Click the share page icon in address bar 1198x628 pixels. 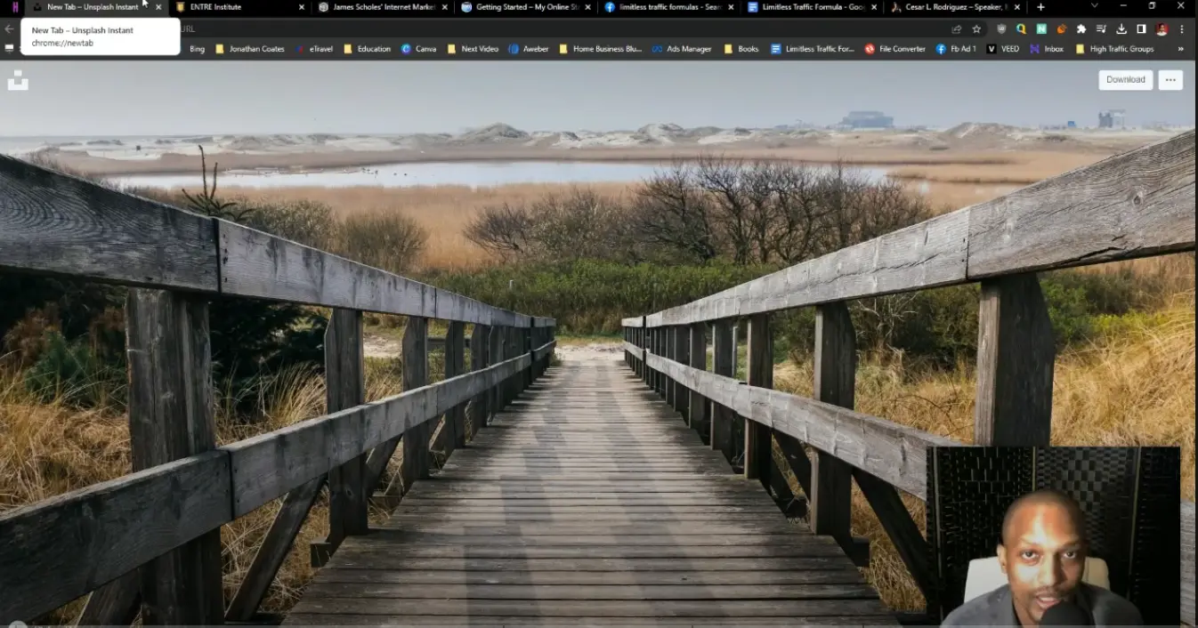tap(957, 28)
